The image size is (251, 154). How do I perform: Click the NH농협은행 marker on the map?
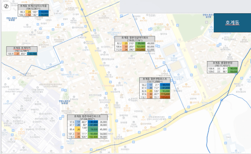[x=115, y=90]
